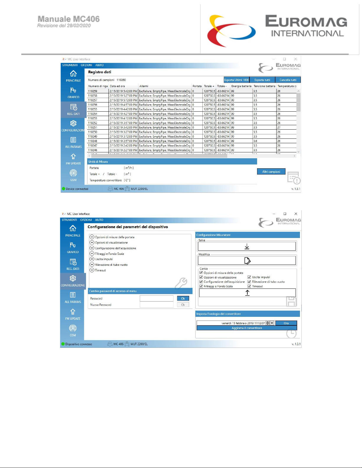The image size is (362, 468).
Task: Click the Data ed ora column header
Action: pos(124,86)
